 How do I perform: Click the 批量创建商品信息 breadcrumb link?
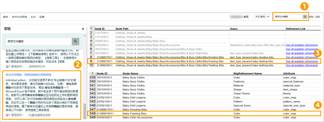(40, 115)
